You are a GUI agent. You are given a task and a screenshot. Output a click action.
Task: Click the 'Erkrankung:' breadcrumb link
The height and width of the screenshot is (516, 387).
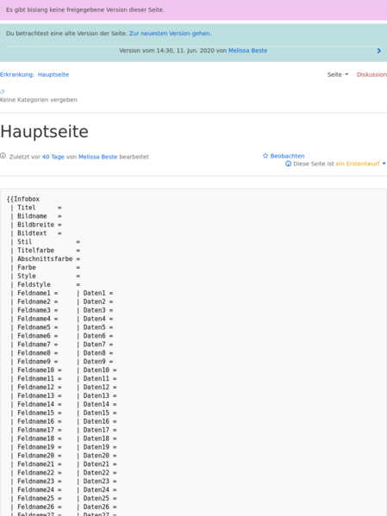[16, 75]
